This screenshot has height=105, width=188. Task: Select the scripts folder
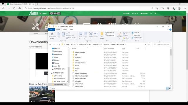[77, 65]
